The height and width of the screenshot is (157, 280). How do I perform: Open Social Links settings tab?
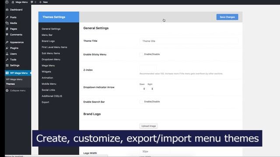(49, 90)
